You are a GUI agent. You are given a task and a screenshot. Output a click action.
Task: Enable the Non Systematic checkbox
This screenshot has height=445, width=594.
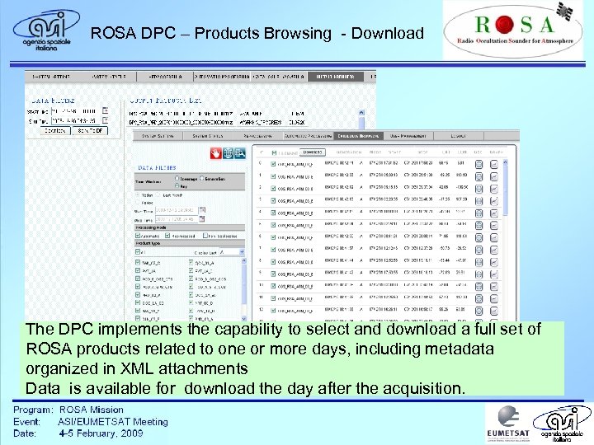click(205, 236)
